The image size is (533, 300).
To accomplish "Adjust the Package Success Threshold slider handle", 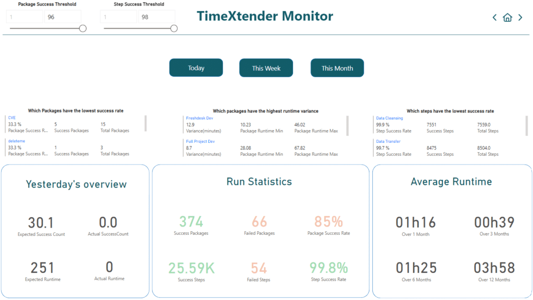I will point(82,29).
